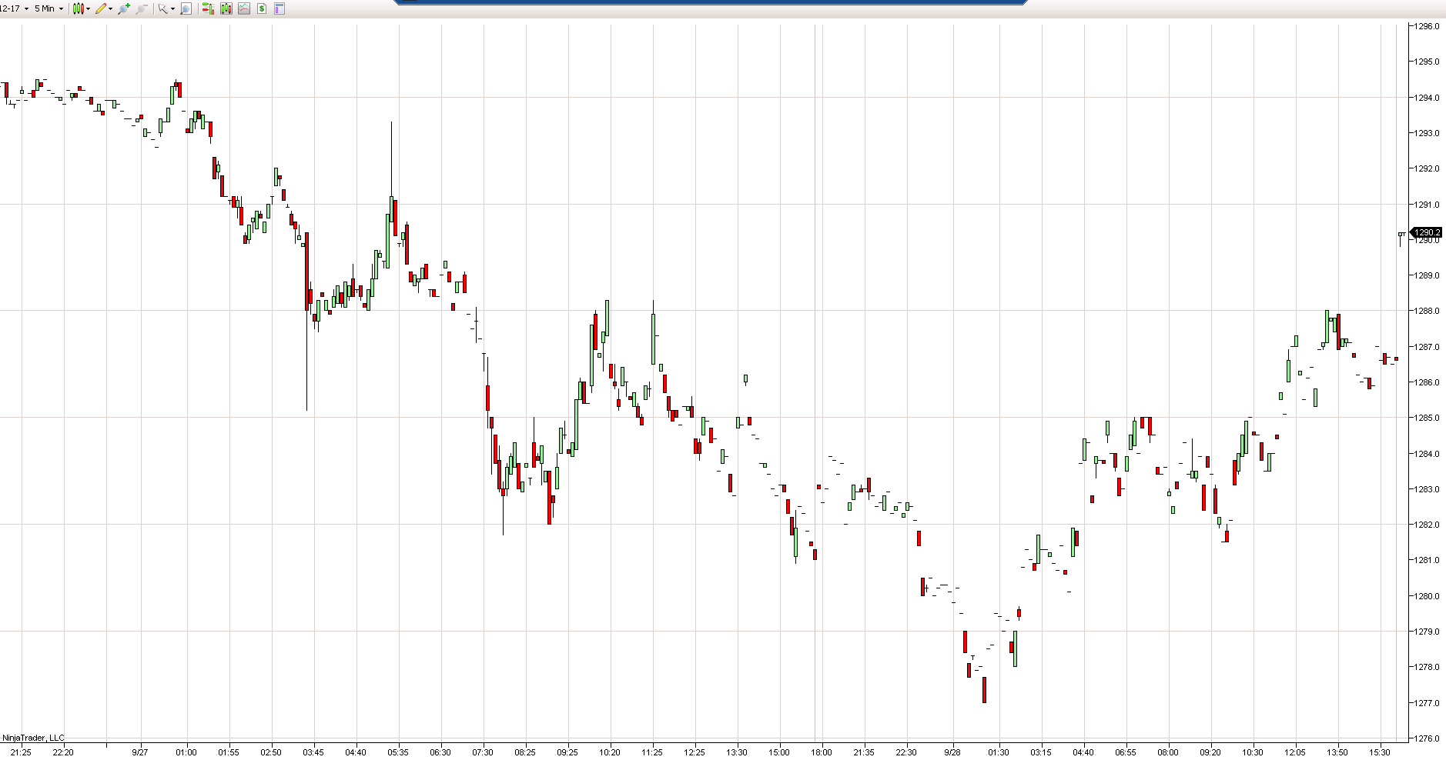Zoom in with the magnifier plus icon
The image size is (1446, 760).
tap(124, 8)
